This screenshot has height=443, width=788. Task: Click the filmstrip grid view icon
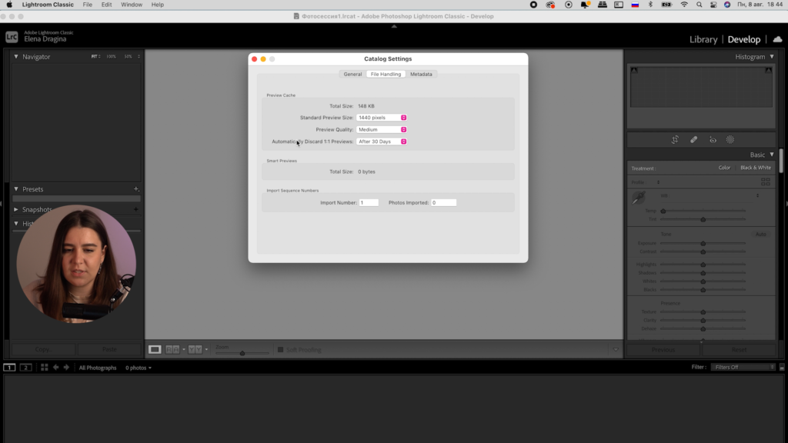click(x=44, y=368)
